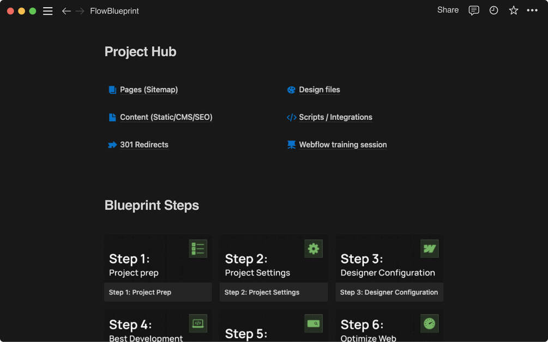
Task: Open Scripts / Integrations page
Action: click(335, 117)
